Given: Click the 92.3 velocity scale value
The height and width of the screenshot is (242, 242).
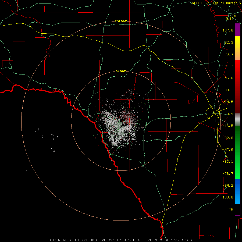Looking at the screenshot, I should coord(229,42).
